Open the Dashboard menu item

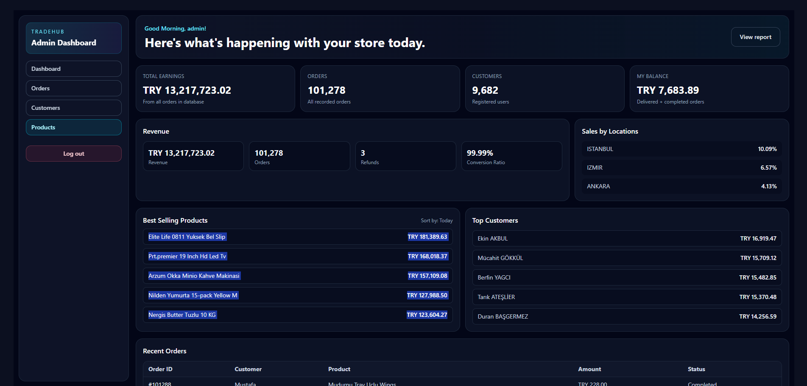point(74,69)
